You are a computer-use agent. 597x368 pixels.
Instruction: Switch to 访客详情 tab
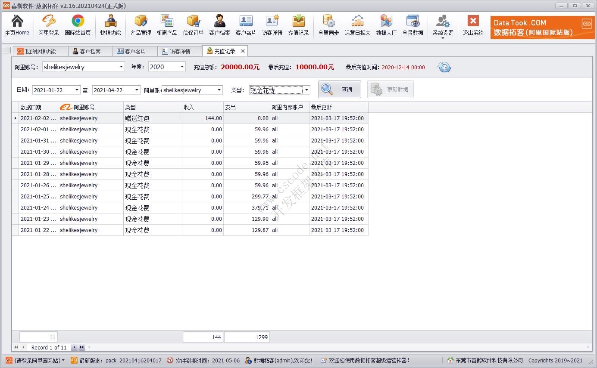(x=180, y=51)
